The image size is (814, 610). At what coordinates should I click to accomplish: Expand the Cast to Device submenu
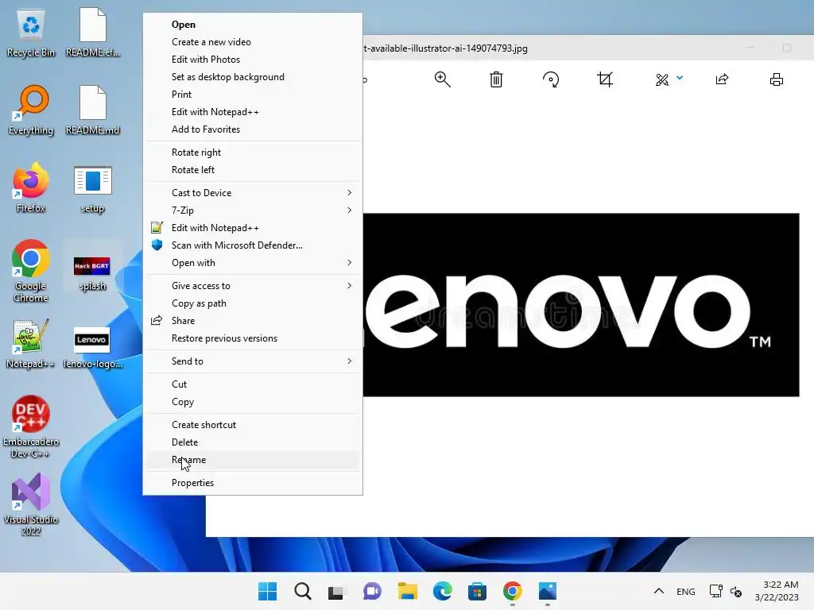(253, 193)
